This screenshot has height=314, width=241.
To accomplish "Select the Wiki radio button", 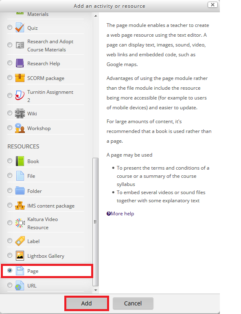I will coord(10,113).
